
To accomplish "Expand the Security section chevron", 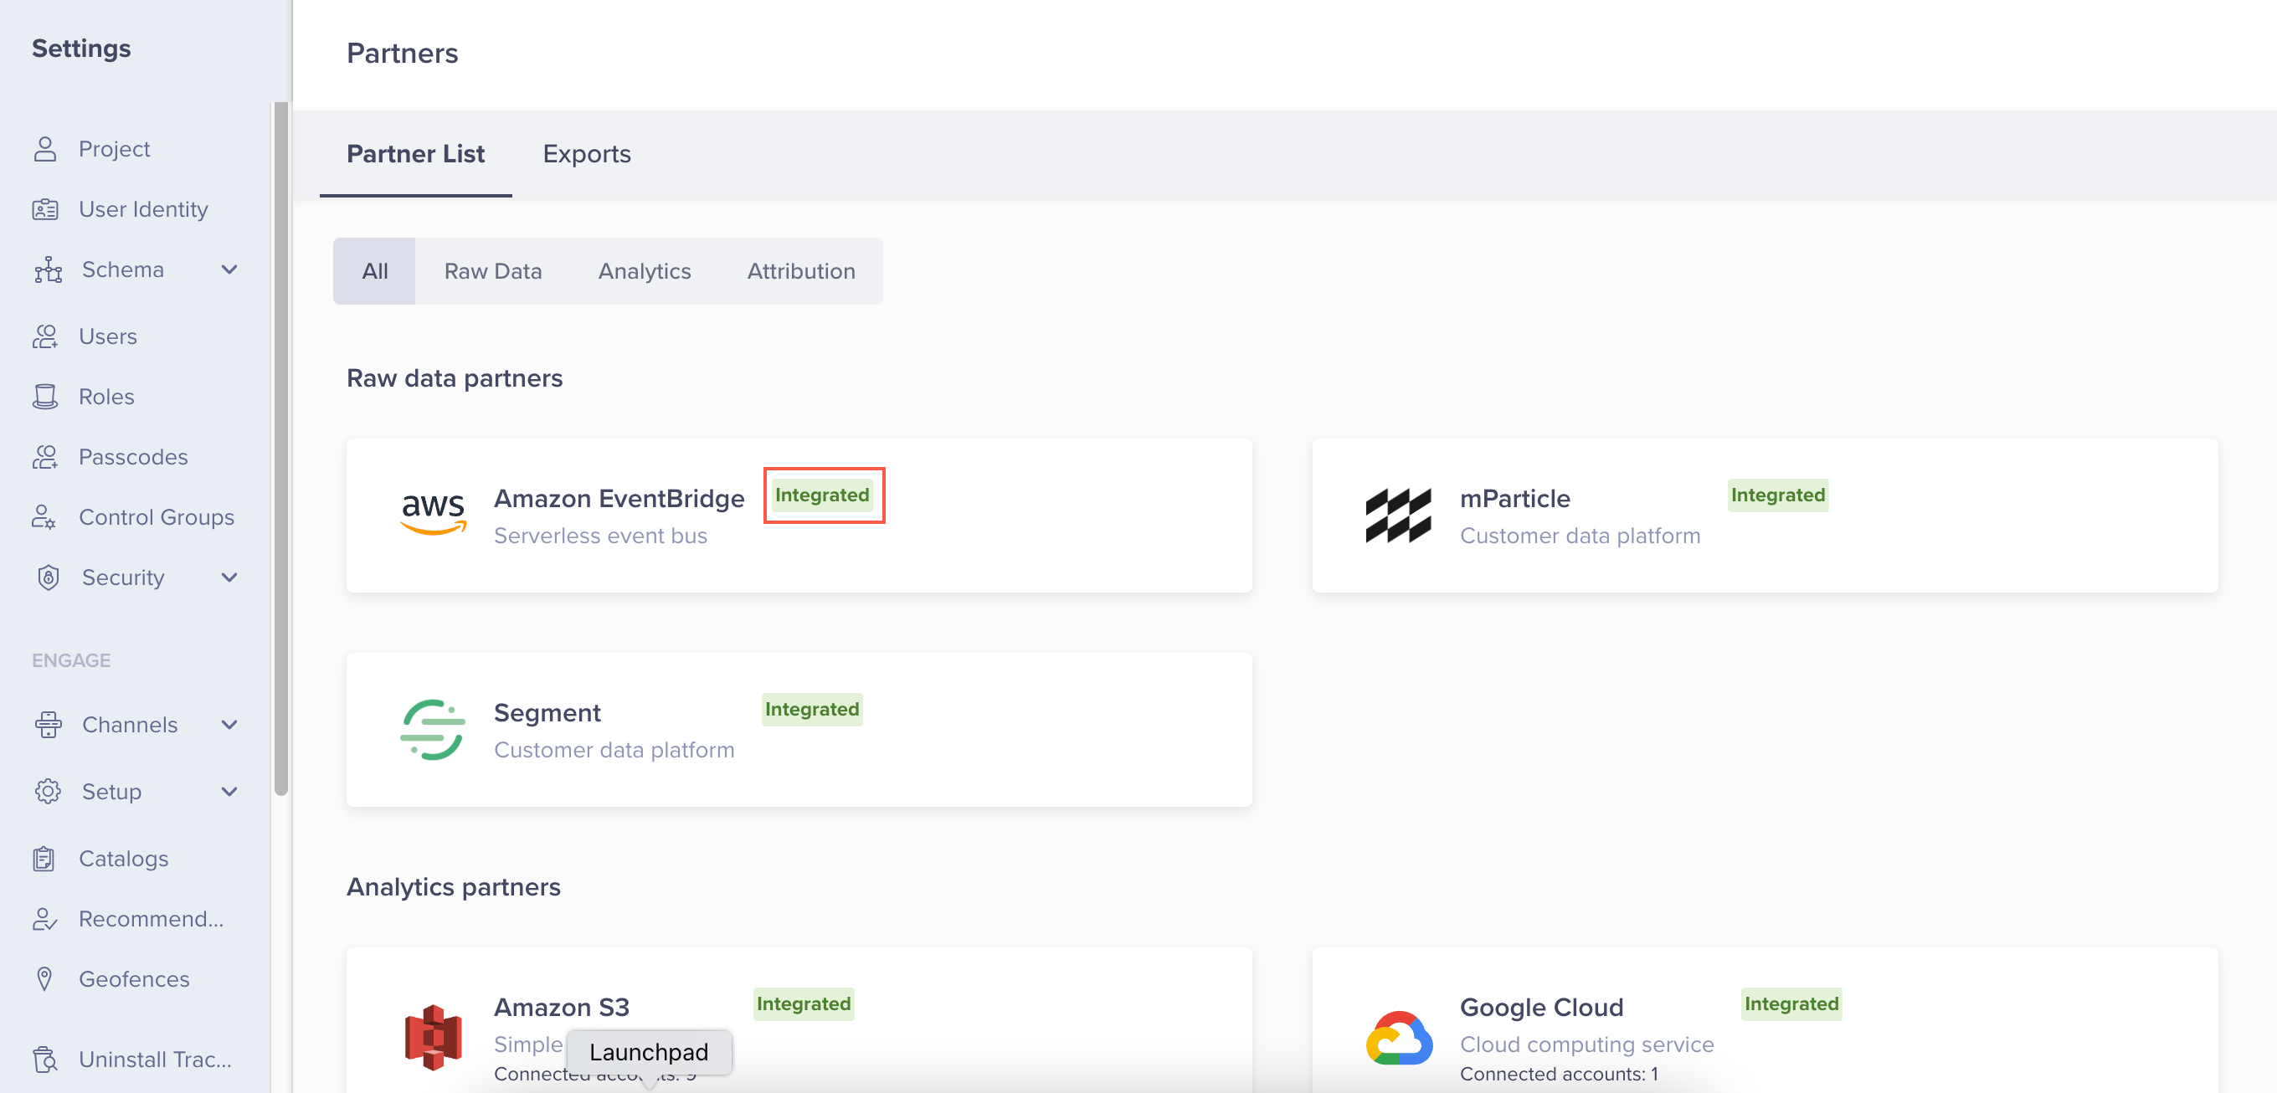I will pos(229,577).
